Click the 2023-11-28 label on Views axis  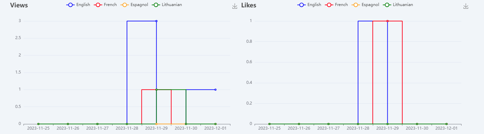coord(127,128)
